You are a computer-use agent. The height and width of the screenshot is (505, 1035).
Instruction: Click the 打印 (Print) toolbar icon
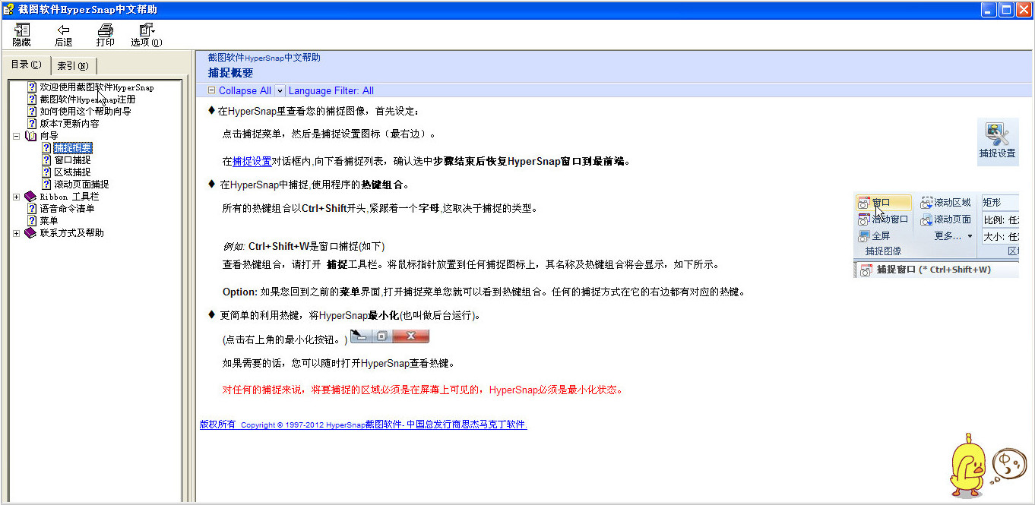(x=105, y=35)
